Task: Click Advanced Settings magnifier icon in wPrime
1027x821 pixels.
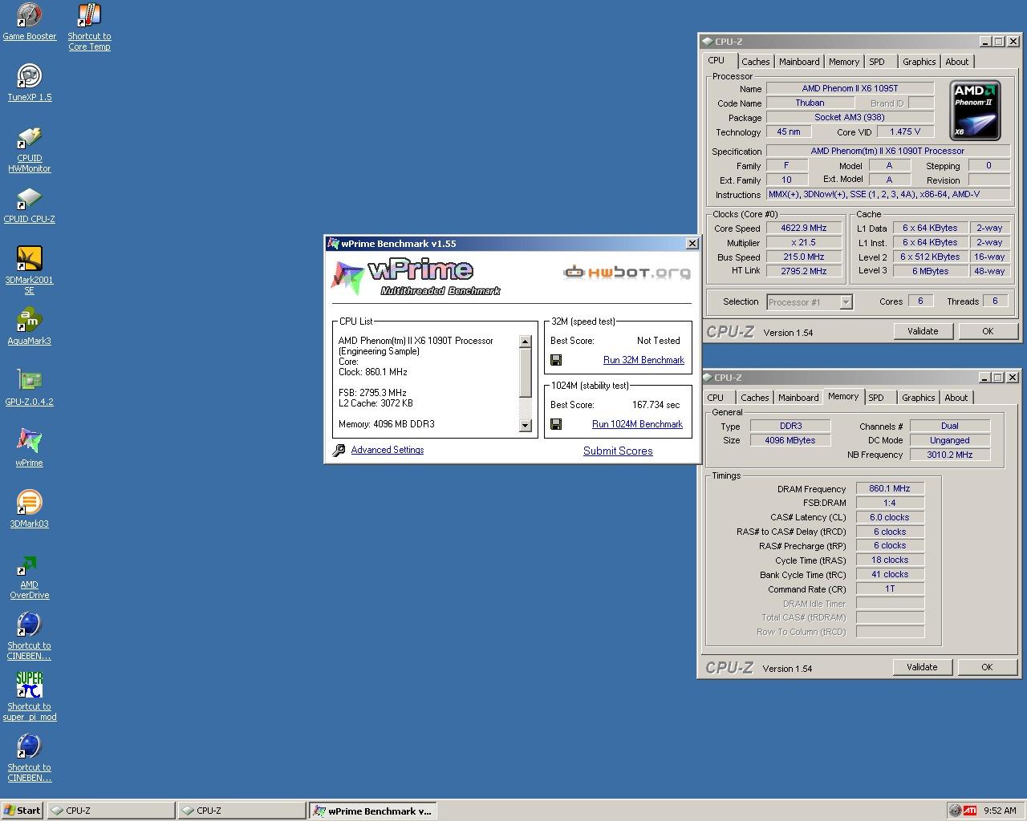Action: click(x=339, y=450)
